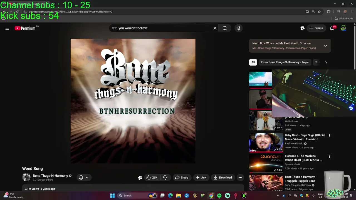Click the 'Malik Power' channel name
356x200 pixels.
[291, 121]
